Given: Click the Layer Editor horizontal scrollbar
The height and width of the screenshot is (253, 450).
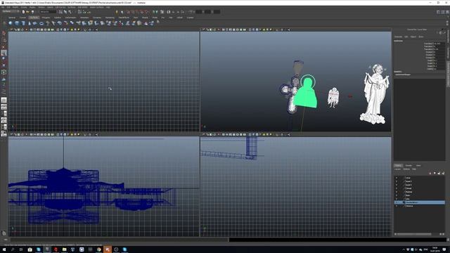Looking at the screenshot, I should point(413,234).
